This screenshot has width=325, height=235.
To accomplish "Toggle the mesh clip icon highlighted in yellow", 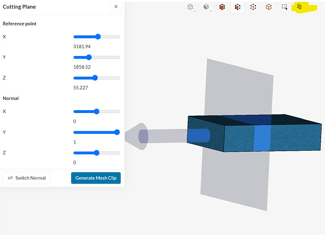I will [x=299, y=7].
